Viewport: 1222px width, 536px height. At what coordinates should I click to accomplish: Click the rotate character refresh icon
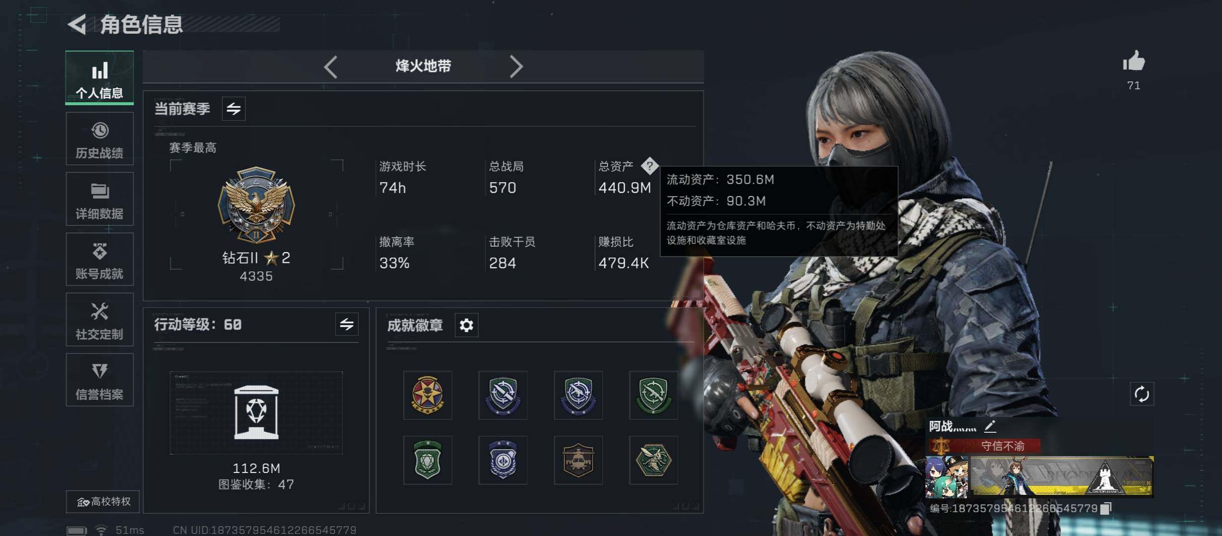coord(1142,394)
